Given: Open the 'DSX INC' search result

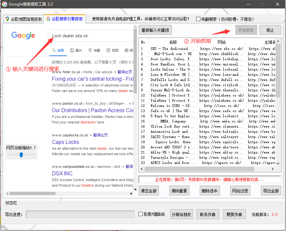Looking at the screenshot, I should pyautogui.click(x=62, y=173).
